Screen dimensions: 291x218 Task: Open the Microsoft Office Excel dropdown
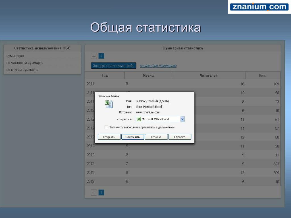tap(182, 119)
